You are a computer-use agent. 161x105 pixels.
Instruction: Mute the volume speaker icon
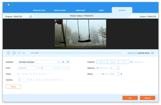[x=152, y=53]
